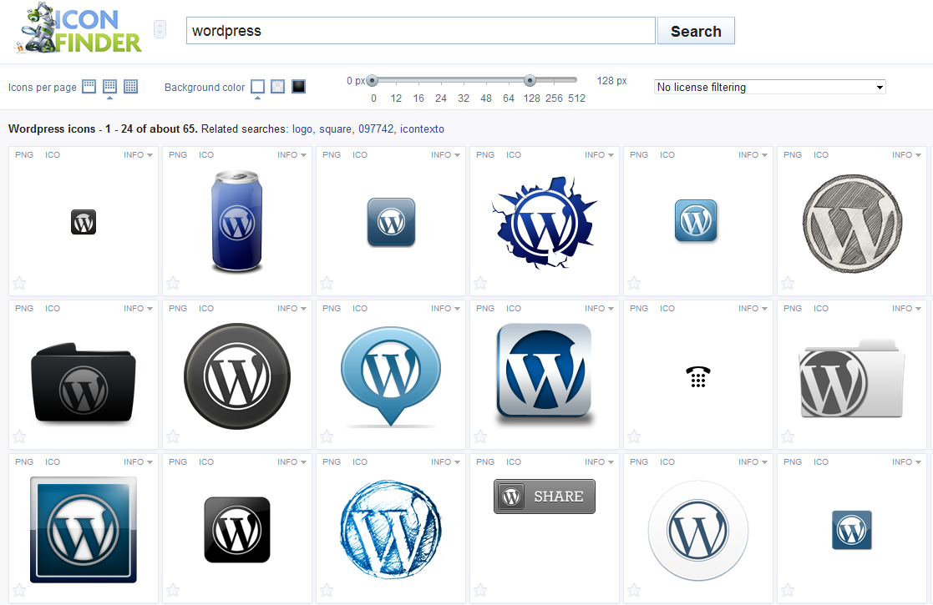Select the medium icons-per-page grid
933x605 pixels.
click(x=109, y=86)
